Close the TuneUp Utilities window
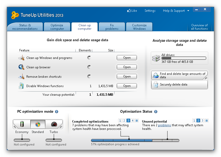 [x=205, y=9]
